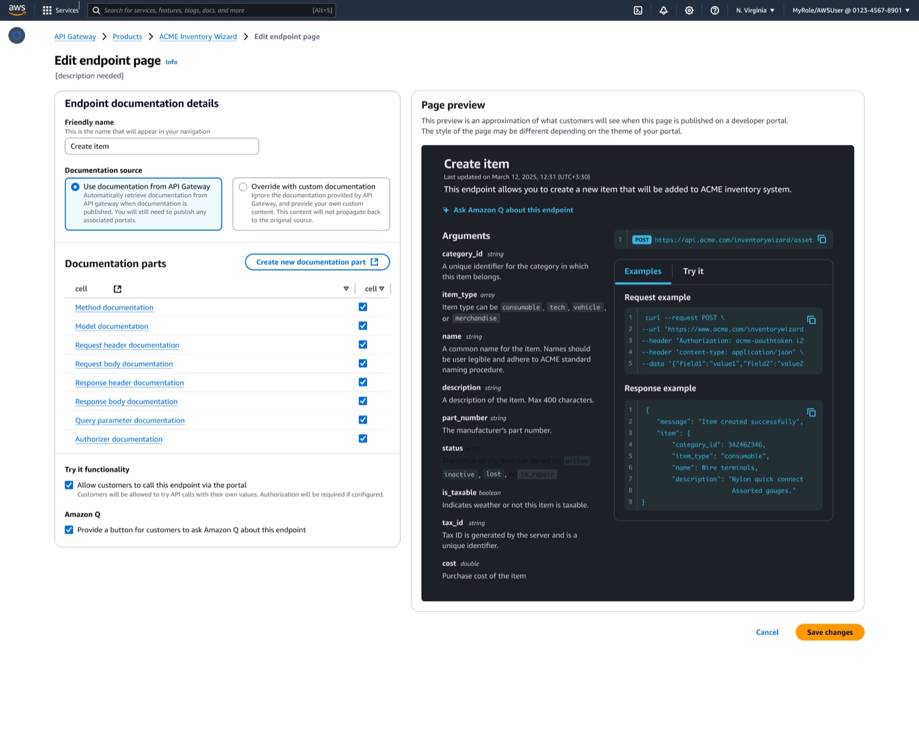Toggle Method documentation checkbox
919x736 pixels.
(363, 307)
